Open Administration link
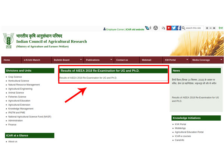This screenshot has width=224, height=168. tap(15, 121)
